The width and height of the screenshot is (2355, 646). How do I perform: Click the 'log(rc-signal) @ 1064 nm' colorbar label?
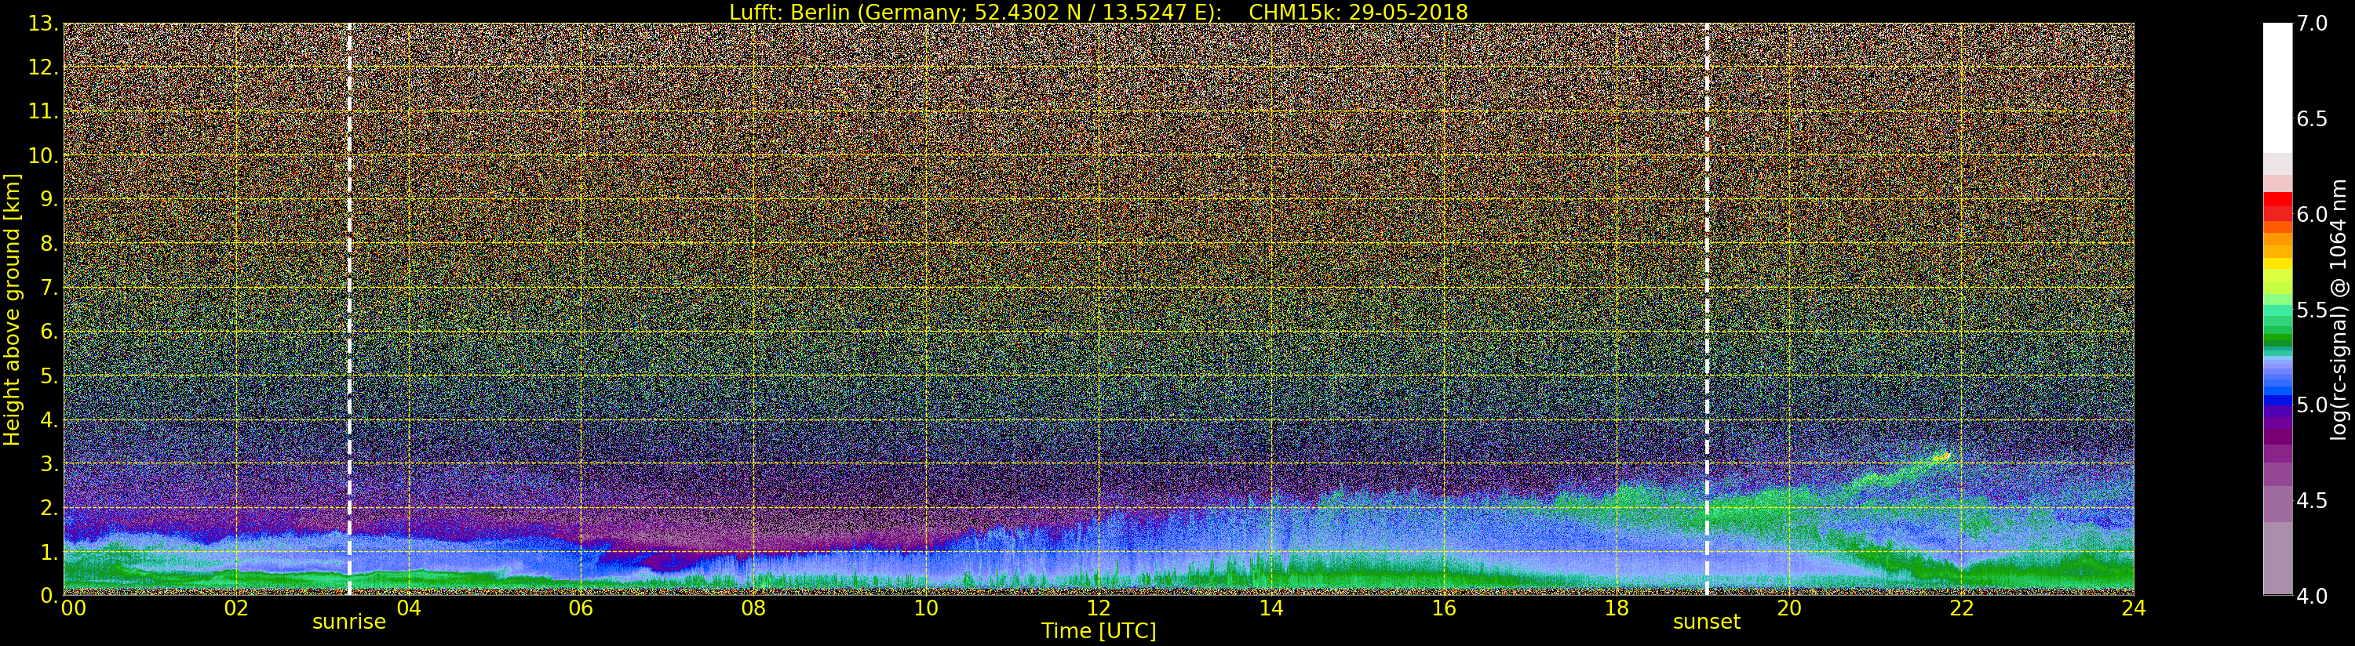[2339, 309]
